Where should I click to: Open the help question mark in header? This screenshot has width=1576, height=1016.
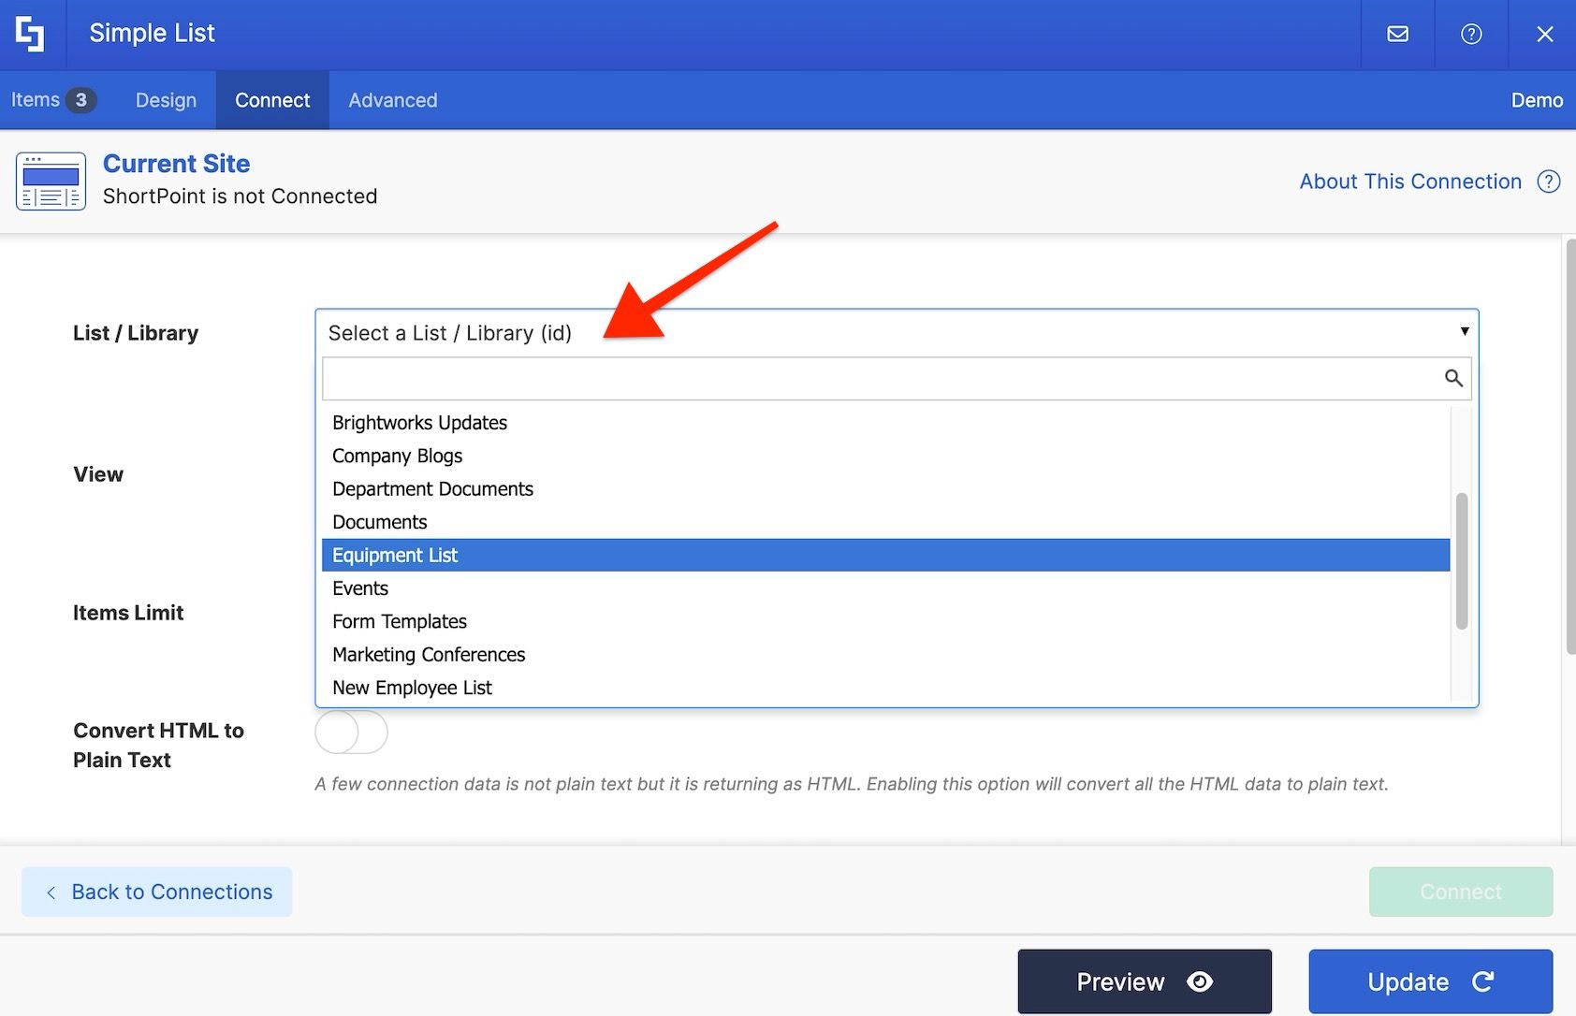coord(1471,34)
